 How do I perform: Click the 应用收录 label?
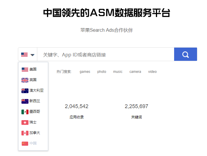pos(77,117)
